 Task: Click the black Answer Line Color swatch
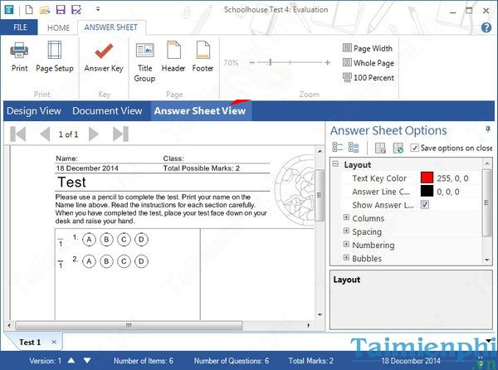tap(427, 192)
